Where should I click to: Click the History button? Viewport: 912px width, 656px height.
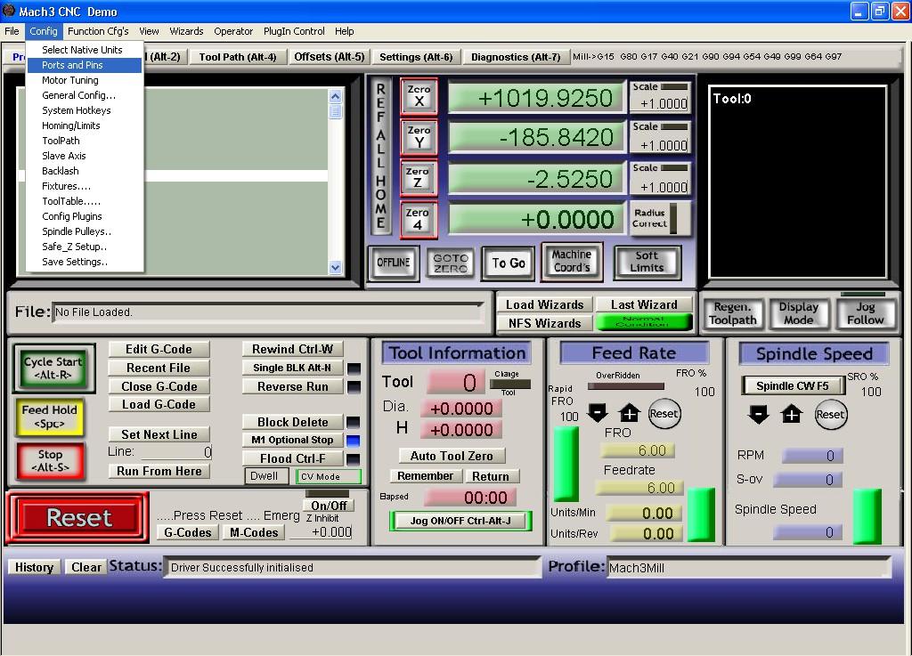click(x=34, y=567)
